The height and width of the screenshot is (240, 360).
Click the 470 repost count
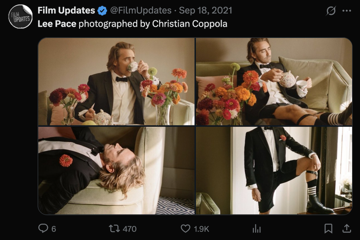129,229
